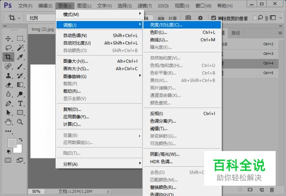Create new channel icon
Image resolution: width=286 pixels, height=196 pixels.
pos(262,190)
